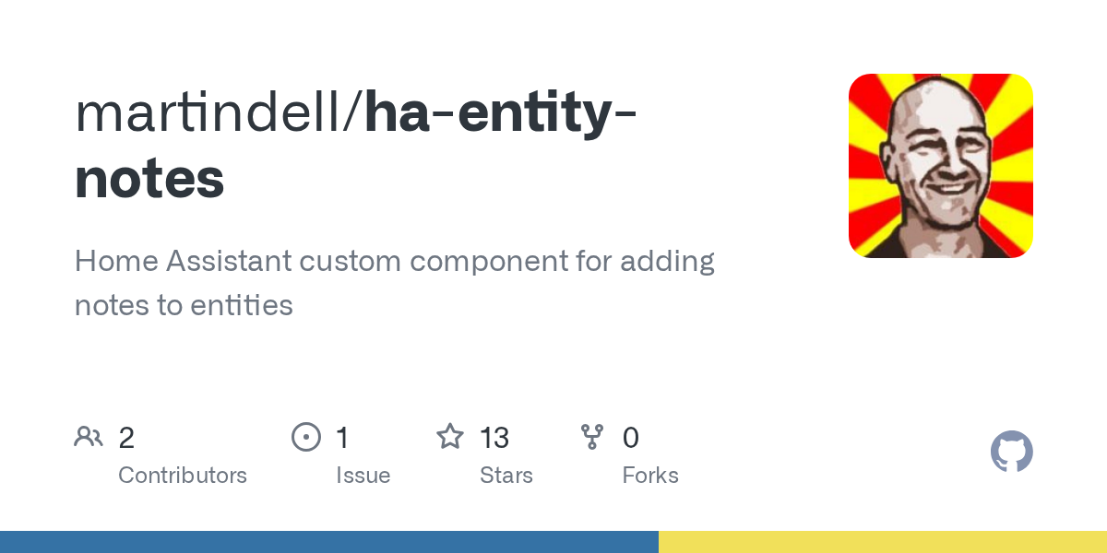The height and width of the screenshot is (553, 1107).
Task: Select the "Forks" label
Action: point(650,476)
